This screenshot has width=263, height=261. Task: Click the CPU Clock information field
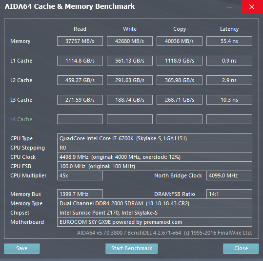tap(155, 157)
